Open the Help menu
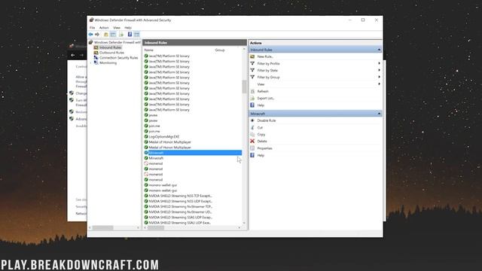Screen dimensions: 482x271 [x=128, y=28]
